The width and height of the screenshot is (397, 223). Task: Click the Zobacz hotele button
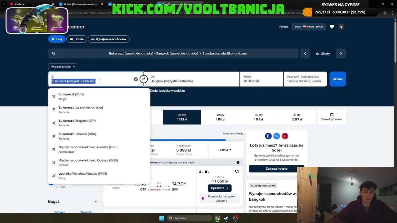click(276, 168)
